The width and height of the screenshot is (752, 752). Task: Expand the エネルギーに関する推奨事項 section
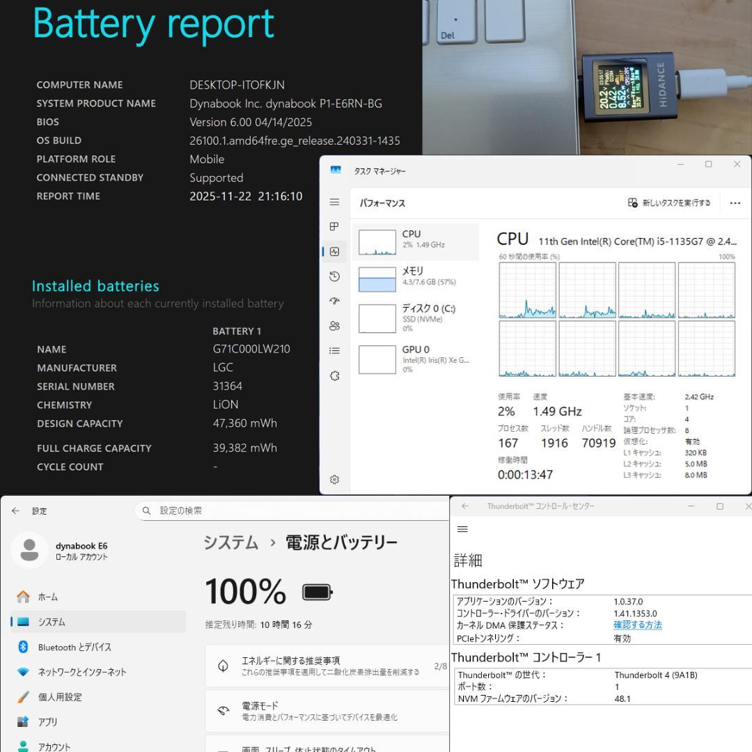click(x=326, y=665)
